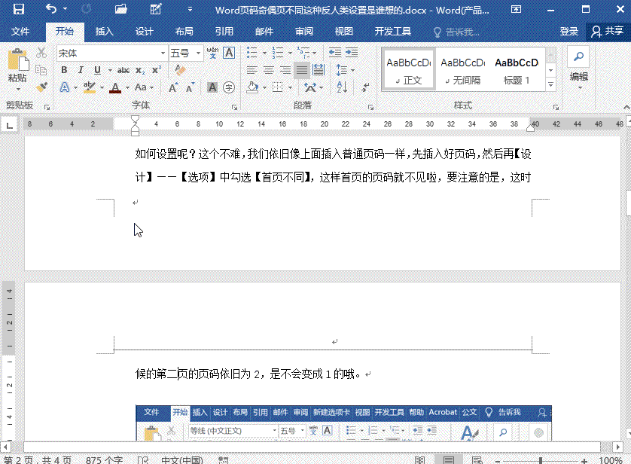Expand the styles gallery more arrow
The width and height of the screenshot is (631, 464).
[550, 84]
